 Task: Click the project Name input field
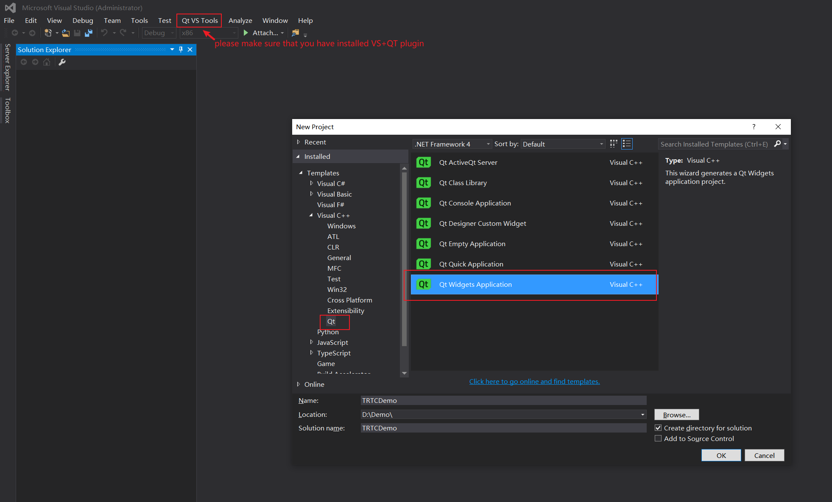pos(503,400)
